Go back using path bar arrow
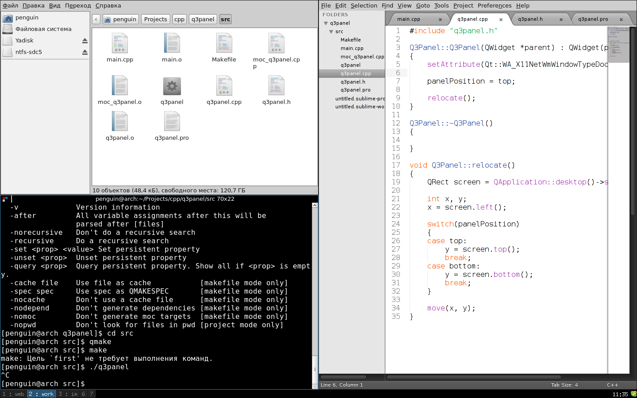Viewport: 637px width, 398px height. [96, 19]
